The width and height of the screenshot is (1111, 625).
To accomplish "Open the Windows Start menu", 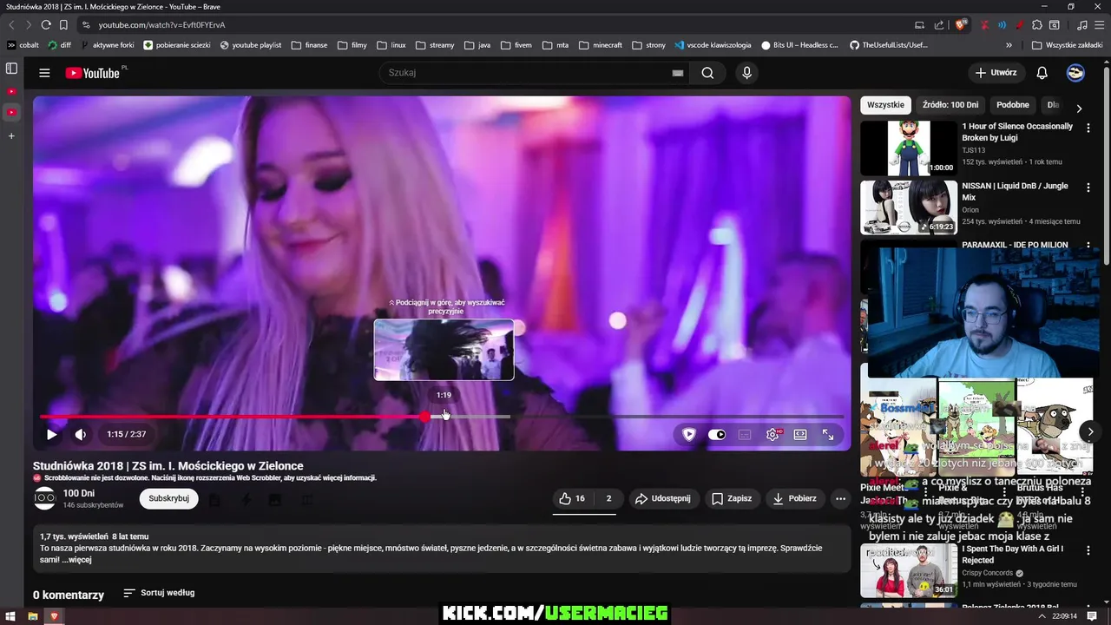I will [10, 616].
